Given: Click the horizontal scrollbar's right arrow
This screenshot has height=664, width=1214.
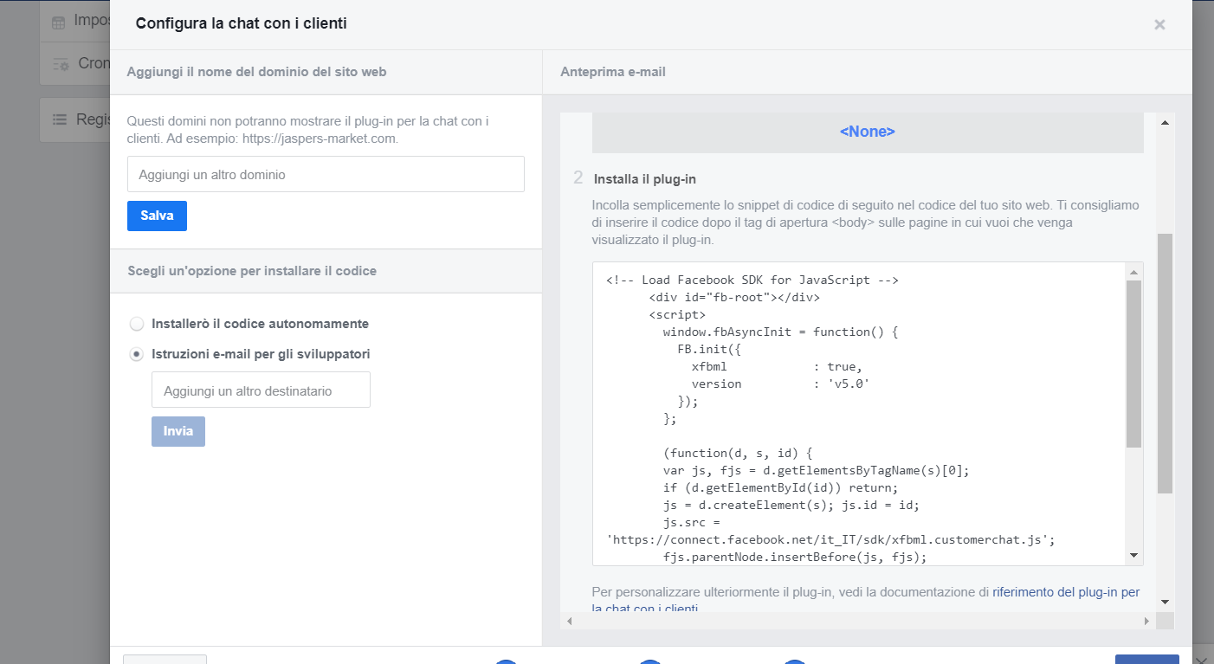Looking at the screenshot, I should (x=1146, y=621).
